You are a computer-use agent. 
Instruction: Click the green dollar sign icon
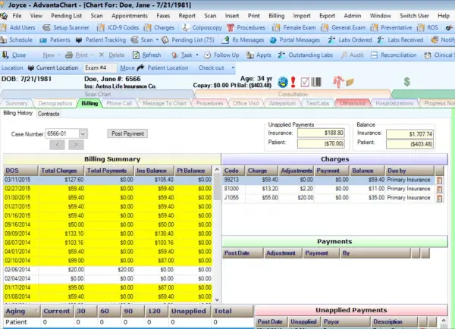(x=406, y=82)
